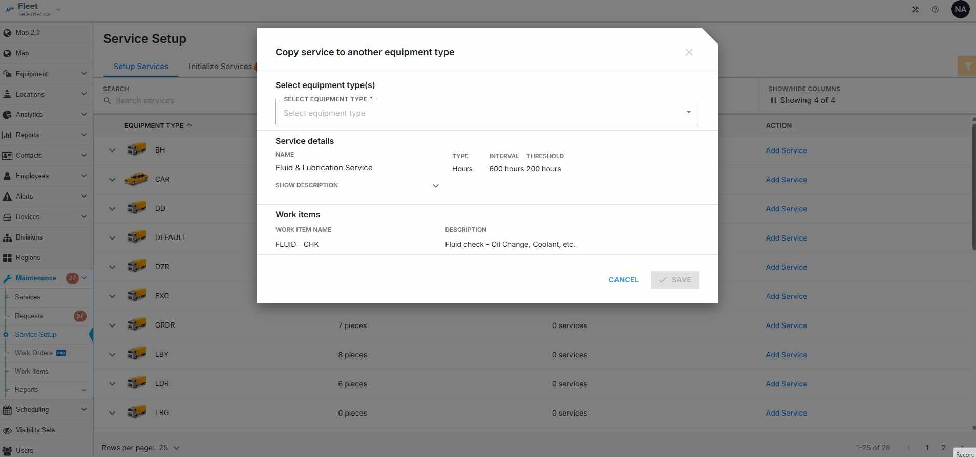Click the Divisions hierarchy icon
976x457 pixels.
pos(7,237)
